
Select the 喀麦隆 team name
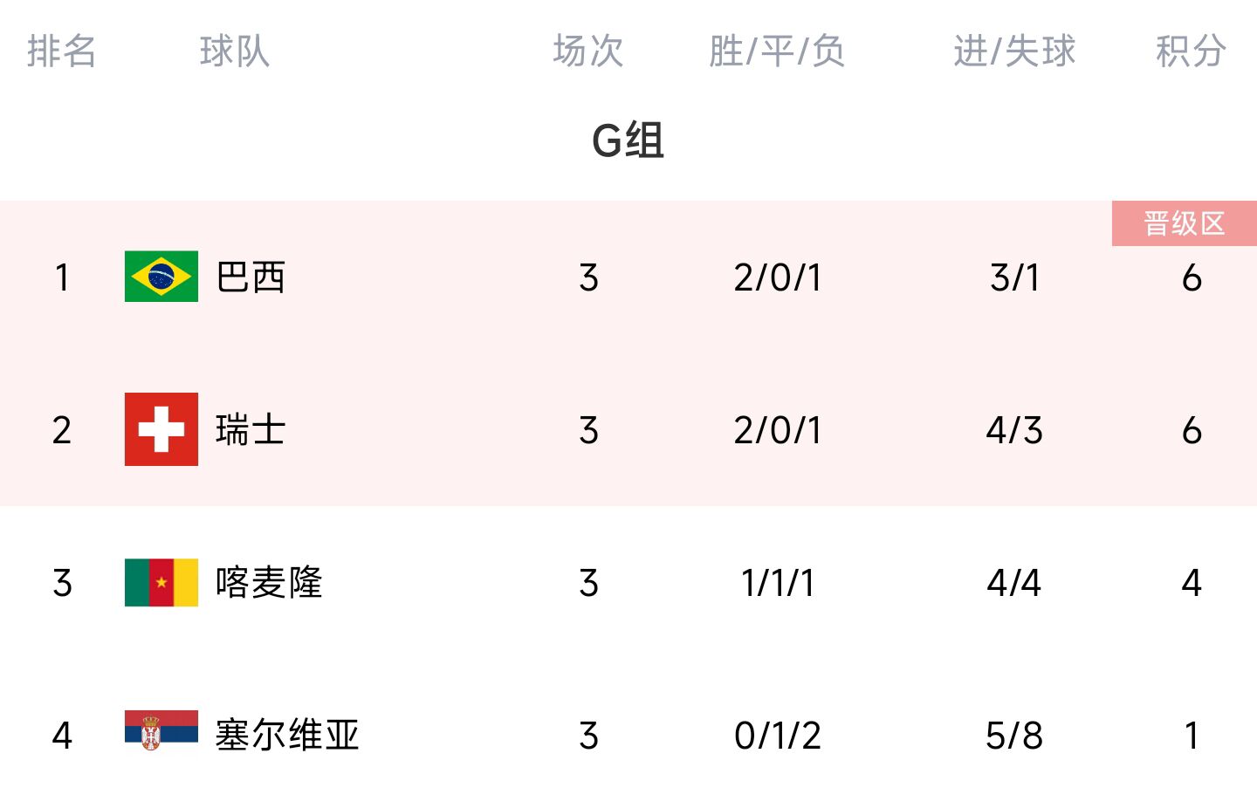269,583
